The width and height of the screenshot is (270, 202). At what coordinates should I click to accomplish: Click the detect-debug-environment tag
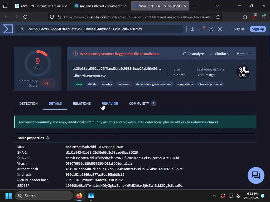(x=154, y=84)
